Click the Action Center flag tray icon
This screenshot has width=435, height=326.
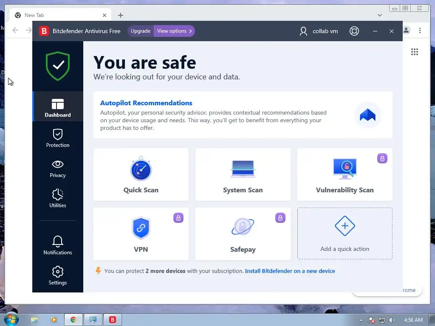tap(371, 320)
